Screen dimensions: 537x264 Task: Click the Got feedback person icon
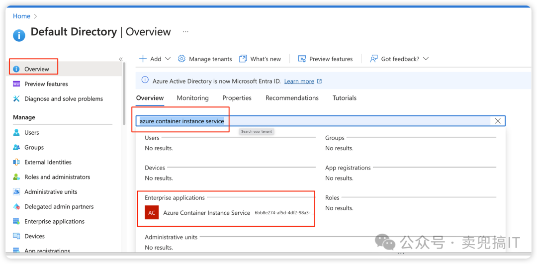[373, 59]
